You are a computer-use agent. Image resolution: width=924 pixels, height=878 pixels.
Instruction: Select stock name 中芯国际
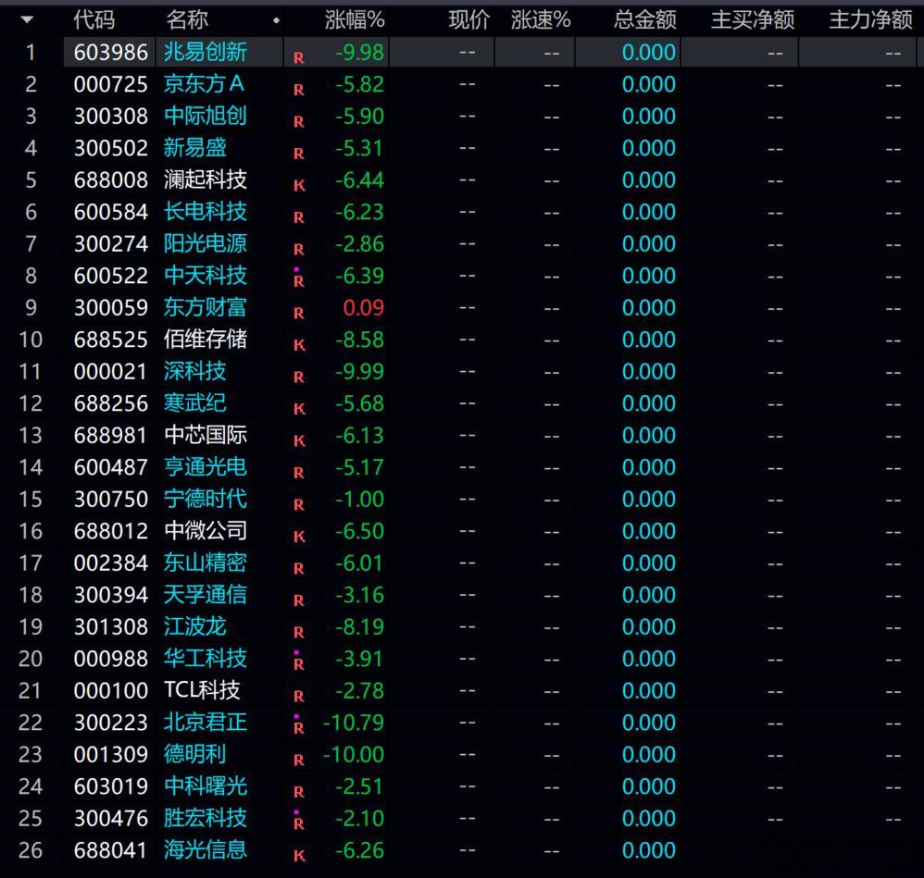(x=205, y=435)
